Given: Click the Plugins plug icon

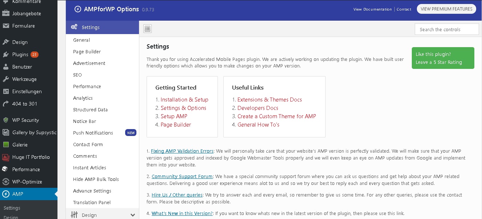Looking at the screenshot, I should pyautogui.click(x=6, y=54).
